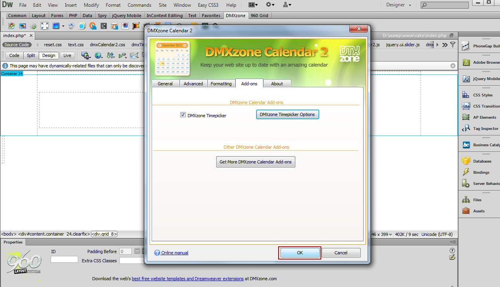Click the orange swirl with hand icon
The width and height of the screenshot is (500, 287).
[93, 26]
